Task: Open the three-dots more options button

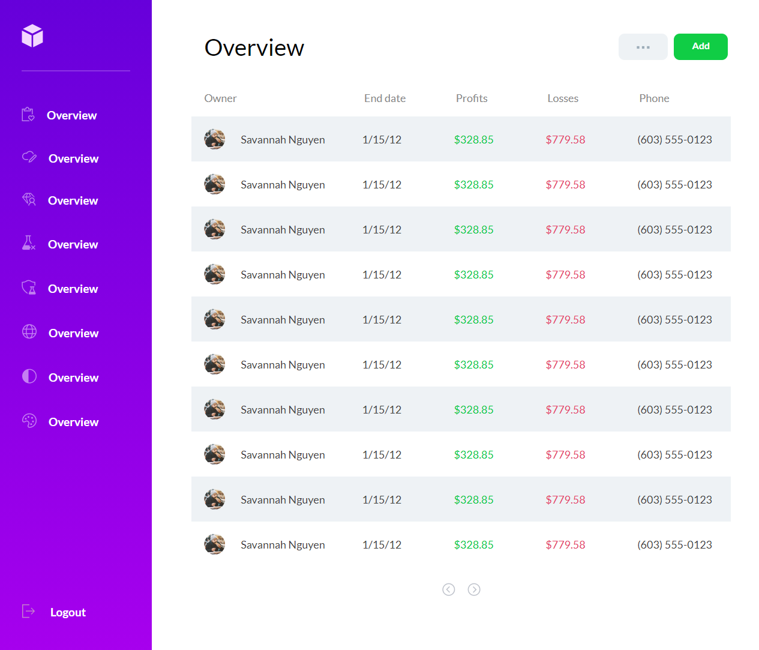Action: (x=643, y=47)
